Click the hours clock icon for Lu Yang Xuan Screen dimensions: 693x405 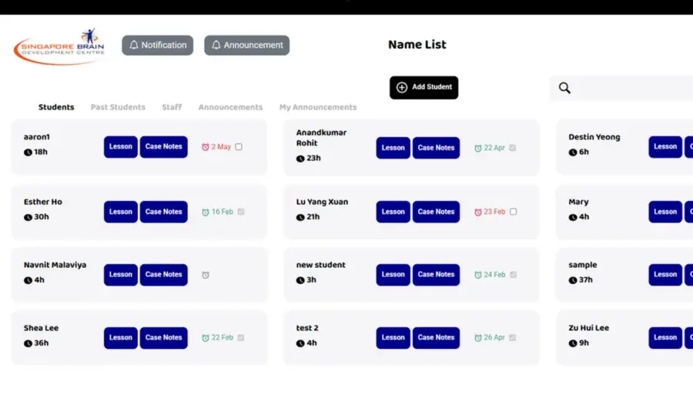coord(300,217)
